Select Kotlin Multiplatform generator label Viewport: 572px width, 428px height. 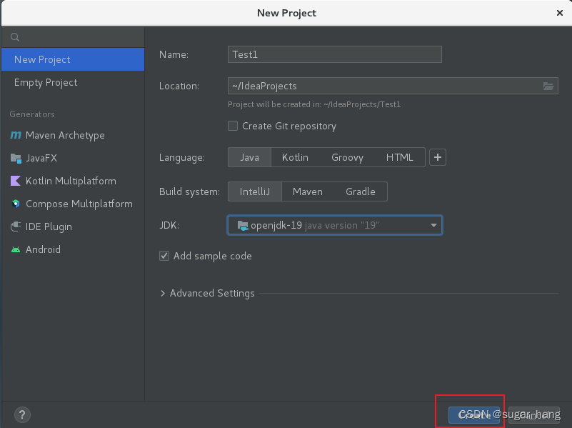click(71, 181)
